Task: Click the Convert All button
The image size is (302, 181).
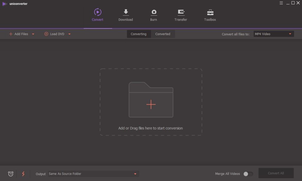Action: [276, 173]
